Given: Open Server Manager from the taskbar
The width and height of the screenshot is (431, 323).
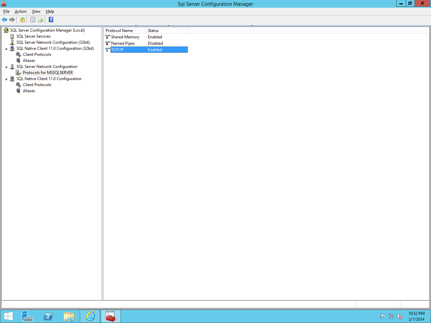Looking at the screenshot, I should point(27,316).
